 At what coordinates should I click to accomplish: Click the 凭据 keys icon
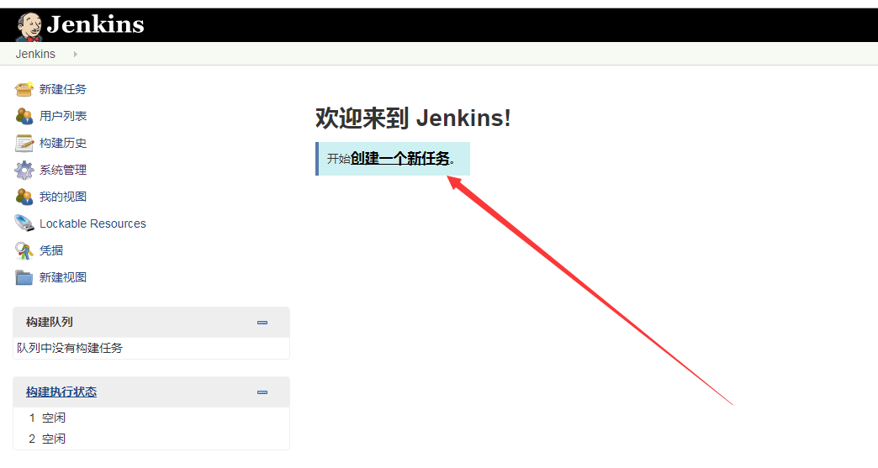pos(24,250)
